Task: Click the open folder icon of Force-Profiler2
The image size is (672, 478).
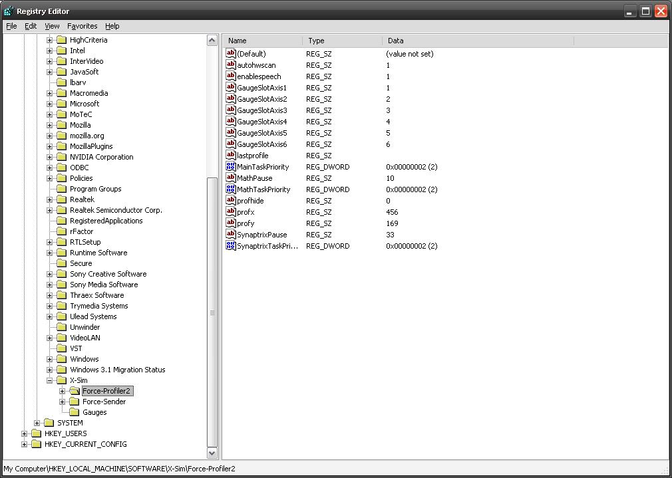Action: [75, 391]
